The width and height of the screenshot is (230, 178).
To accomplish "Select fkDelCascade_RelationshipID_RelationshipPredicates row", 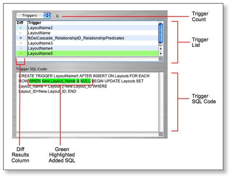I will point(87,38).
